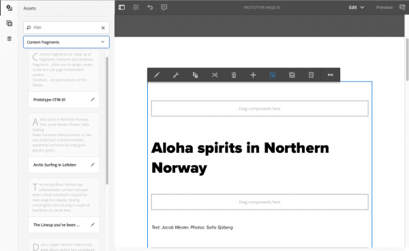Image resolution: width=409 pixels, height=251 pixels.
Task: Click the assets list scrollbar
Action: pyautogui.click(x=107, y=120)
